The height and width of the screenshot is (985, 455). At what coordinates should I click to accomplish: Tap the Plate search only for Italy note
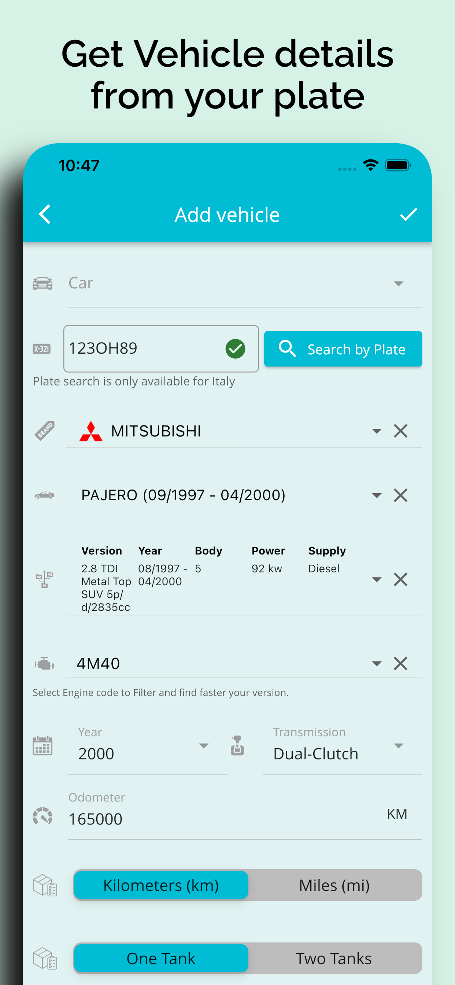point(134,381)
